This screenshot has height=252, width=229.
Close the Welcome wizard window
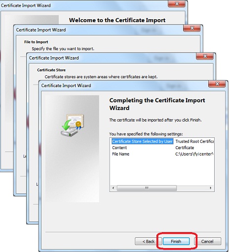pyautogui.click(x=177, y=3)
